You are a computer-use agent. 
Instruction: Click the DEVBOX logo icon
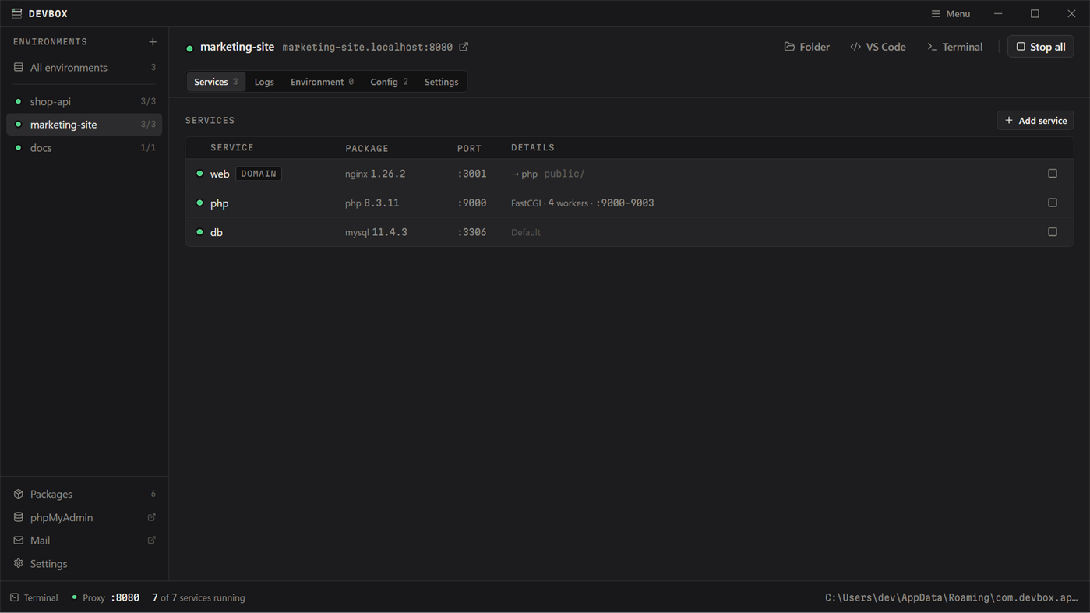(x=16, y=13)
